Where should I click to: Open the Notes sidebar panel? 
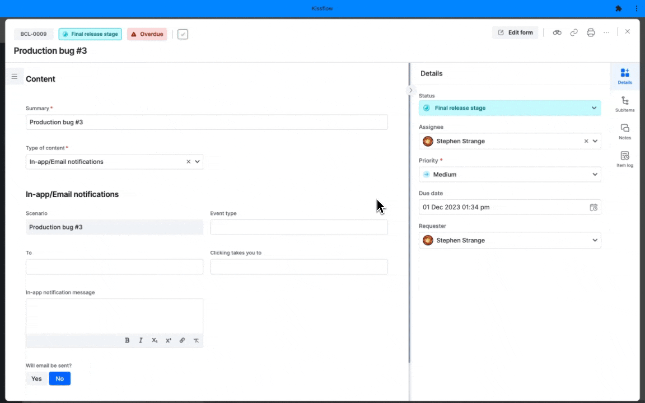coord(625,132)
